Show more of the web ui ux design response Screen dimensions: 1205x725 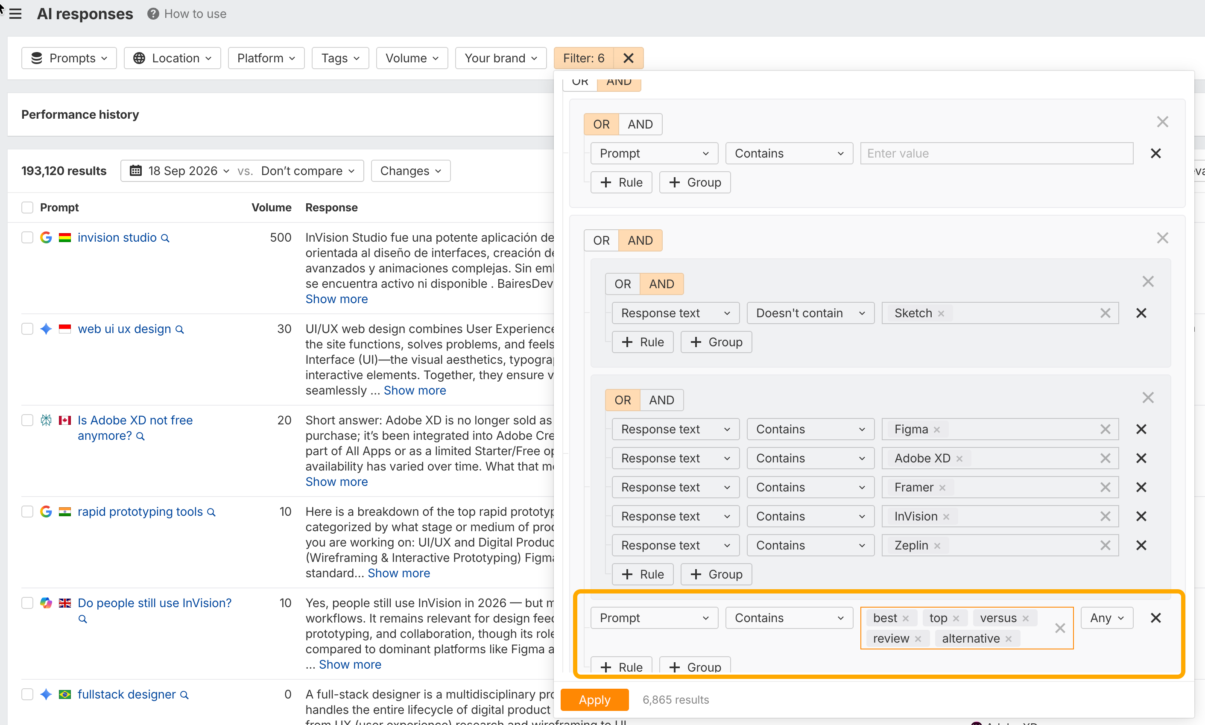point(415,390)
